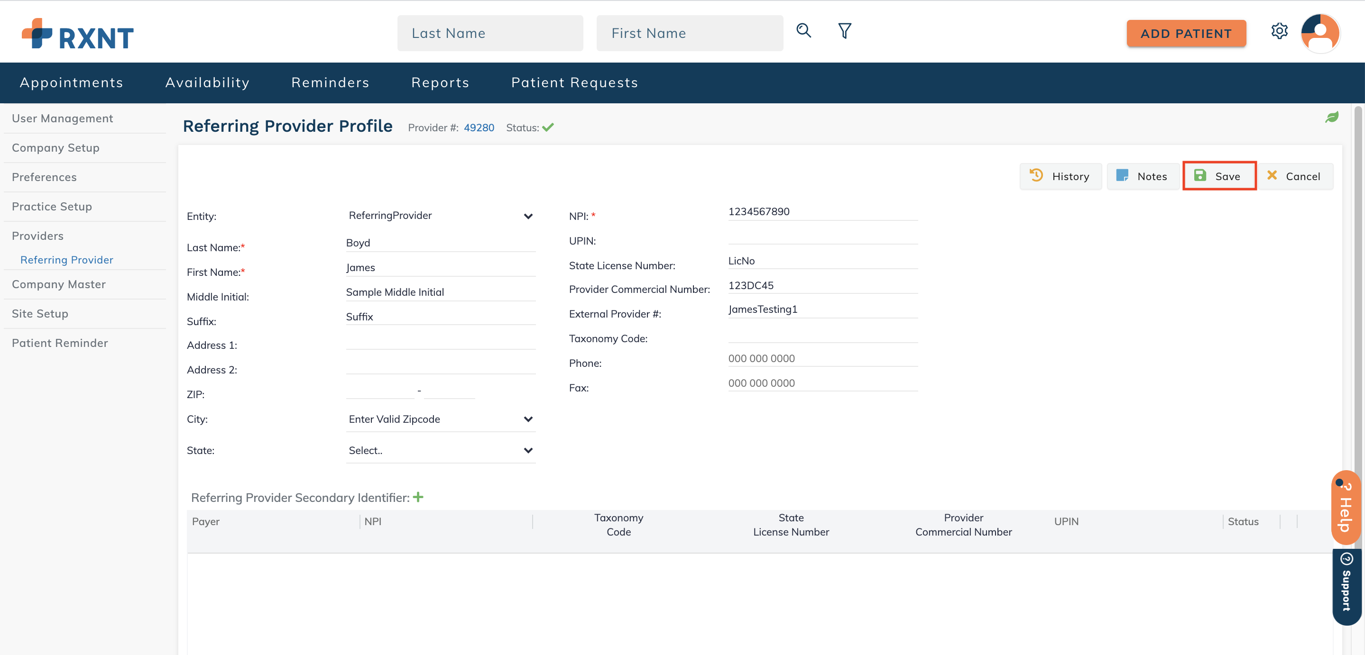This screenshot has height=655, width=1365.
Task: Click the Last Name search field
Action: pyautogui.click(x=490, y=33)
